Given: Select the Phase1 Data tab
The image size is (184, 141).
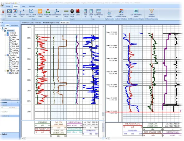Looking at the screenshot, I should (x=65, y=22).
